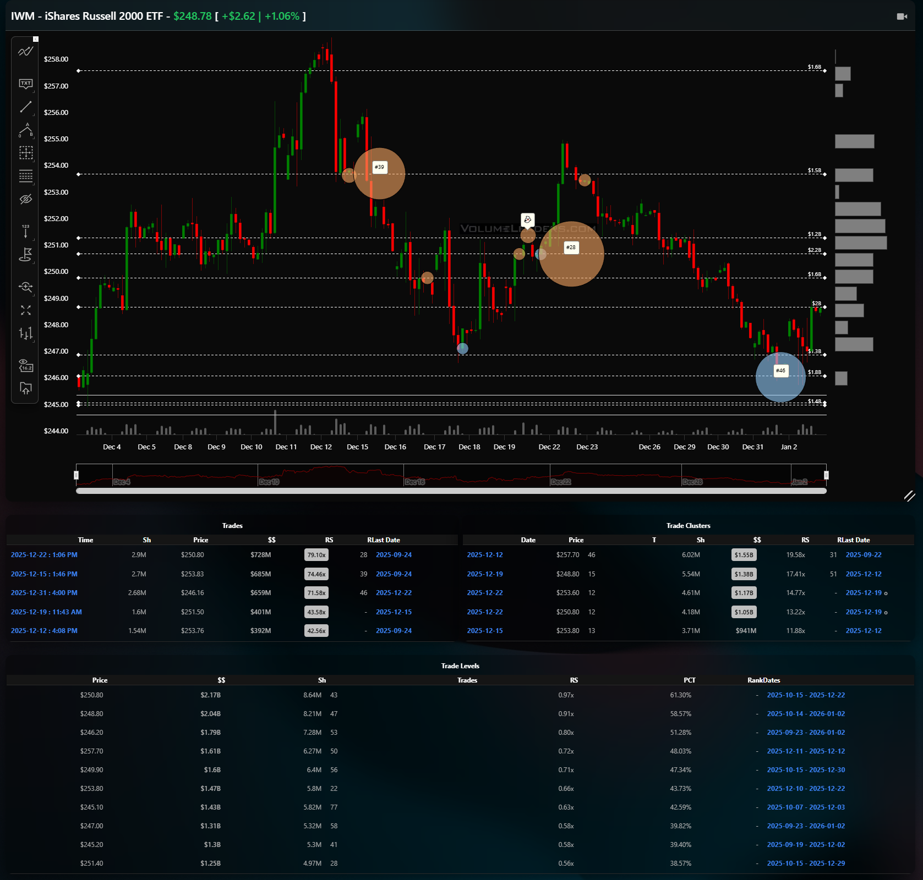Click the $1.05B cluster badge
The height and width of the screenshot is (880, 923).
(x=744, y=612)
